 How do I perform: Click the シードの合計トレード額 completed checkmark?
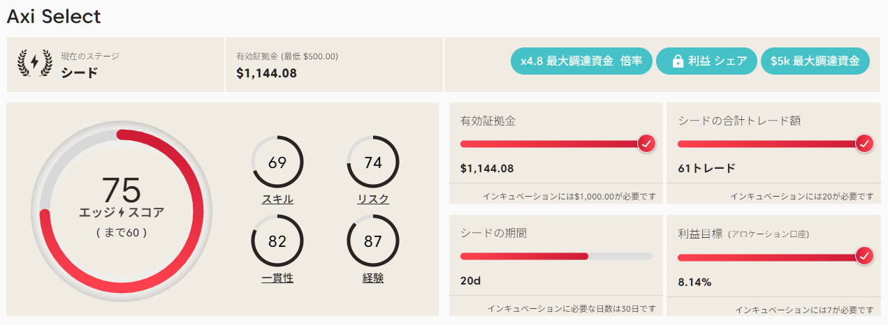[865, 144]
